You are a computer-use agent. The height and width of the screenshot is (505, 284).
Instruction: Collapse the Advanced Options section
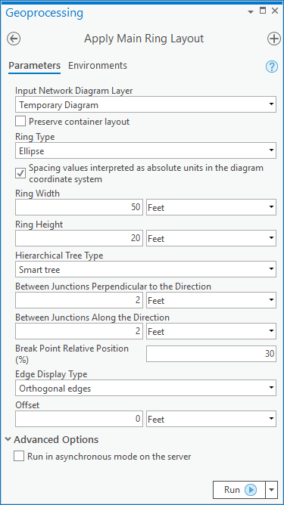8,439
